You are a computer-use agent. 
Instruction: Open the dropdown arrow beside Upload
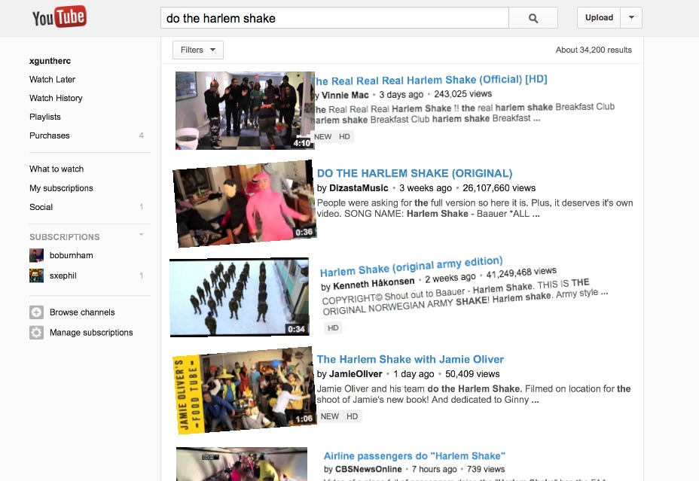[x=631, y=18]
